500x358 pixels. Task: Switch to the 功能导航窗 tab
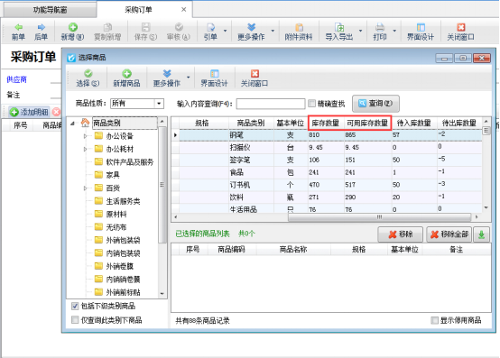point(50,10)
